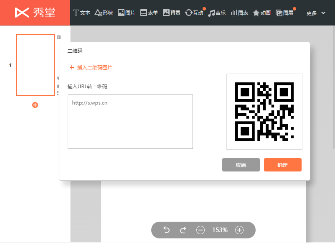Image resolution: width=335 pixels, height=243 pixels.
Task: Open the 互动 interaction tool
Action: pyautogui.click(x=194, y=13)
